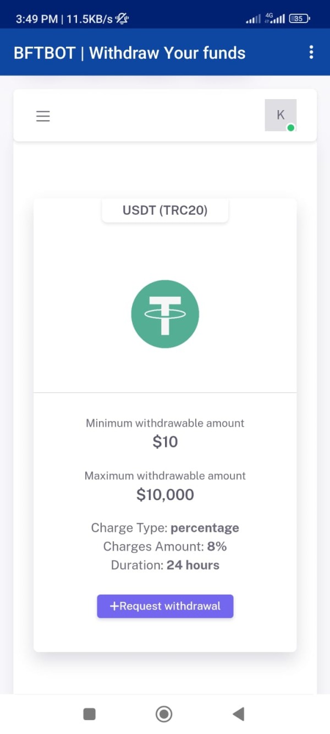Tap the 3:49 PM clock
Viewport: 330px width, 734px height.
36,19
